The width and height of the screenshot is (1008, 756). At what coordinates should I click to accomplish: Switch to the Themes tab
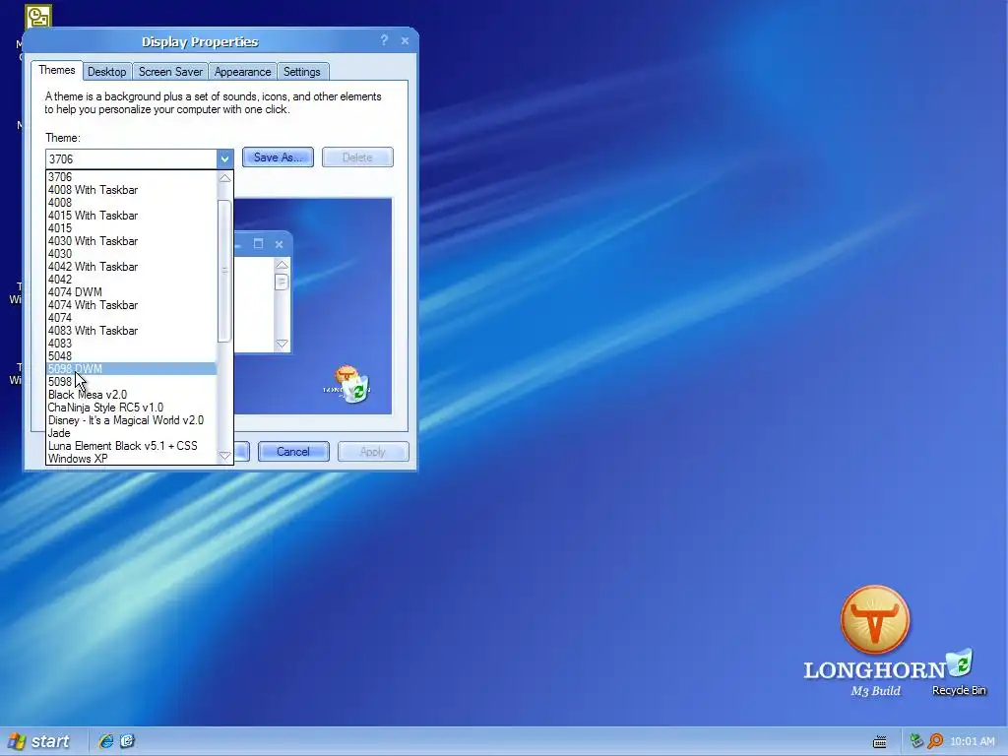point(56,70)
